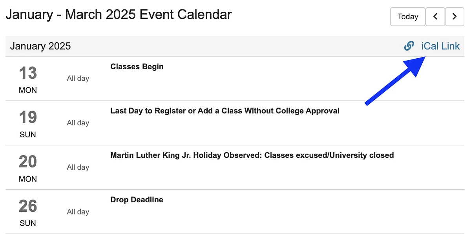Click the January 2025 section header
This screenshot has height=234, width=471.
tap(40, 46)
